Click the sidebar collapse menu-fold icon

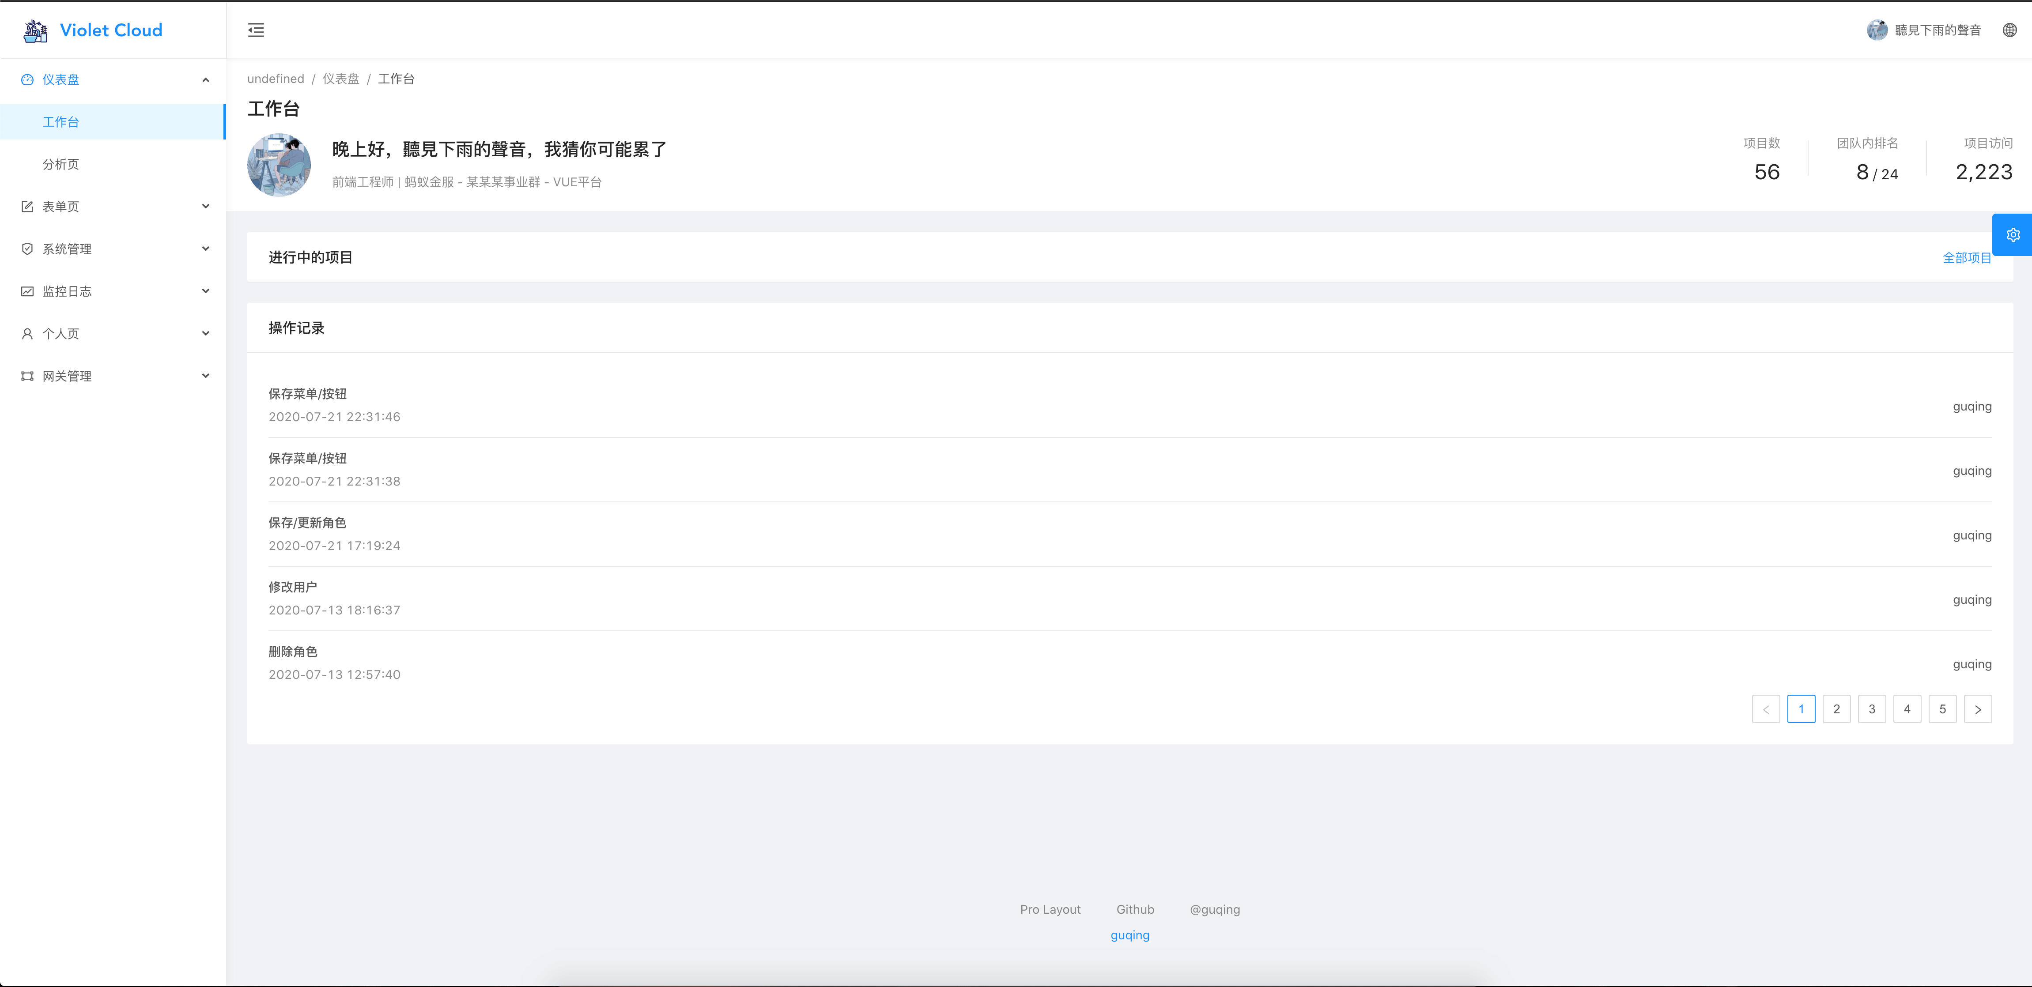(256, 30)
